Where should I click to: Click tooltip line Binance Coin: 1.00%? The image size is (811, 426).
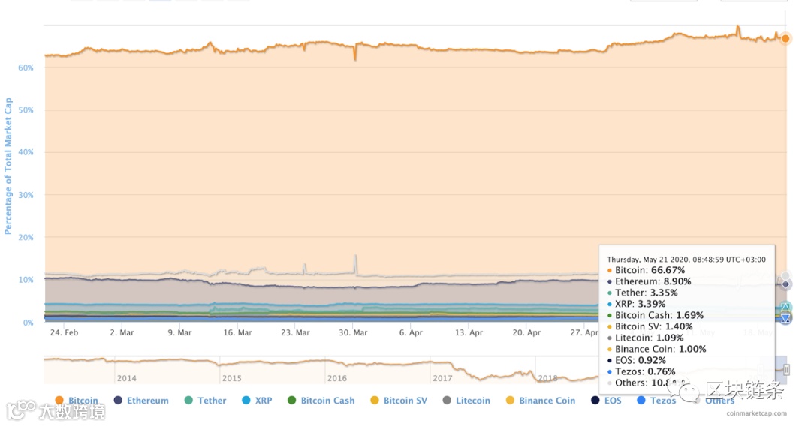(x=657, y=349)
